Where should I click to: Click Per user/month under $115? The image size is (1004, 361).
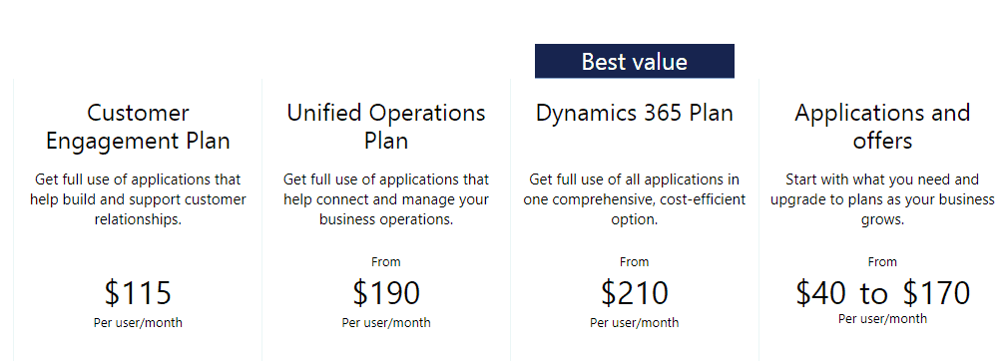138,322
